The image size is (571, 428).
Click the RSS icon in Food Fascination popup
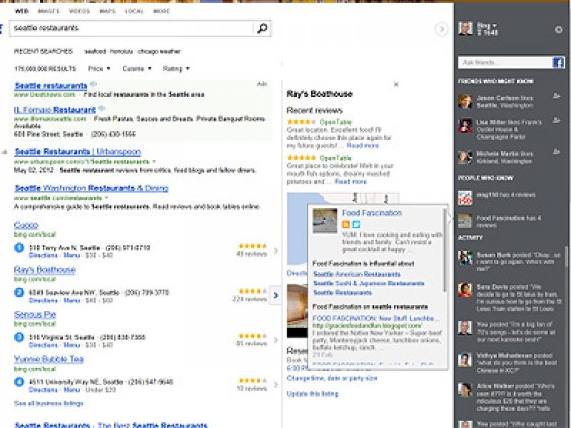point(345,224)
